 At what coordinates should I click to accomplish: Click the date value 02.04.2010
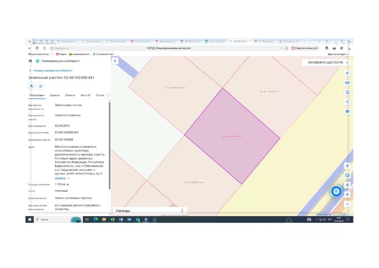62,126
